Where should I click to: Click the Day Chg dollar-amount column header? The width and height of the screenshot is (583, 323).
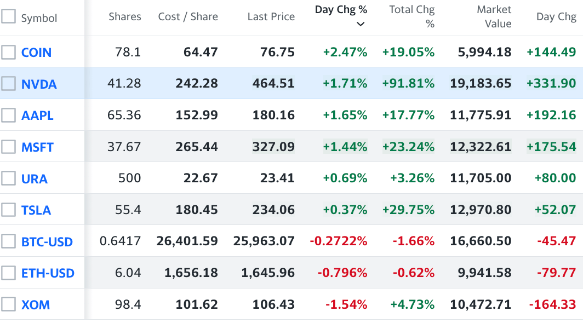click(556, 17)
